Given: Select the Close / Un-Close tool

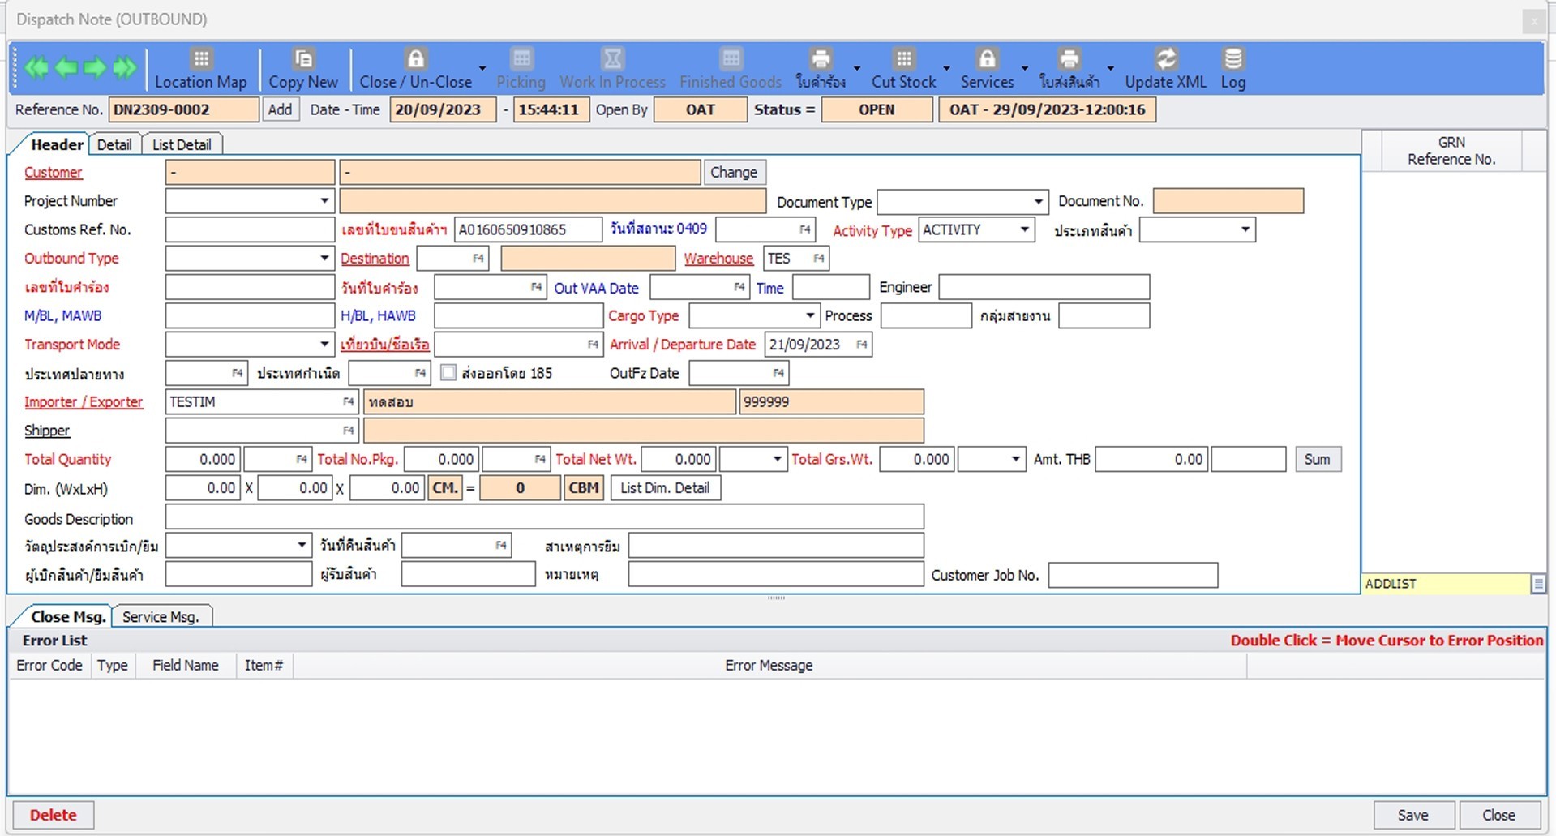Looking at the screenshot, I should [415, 68].
